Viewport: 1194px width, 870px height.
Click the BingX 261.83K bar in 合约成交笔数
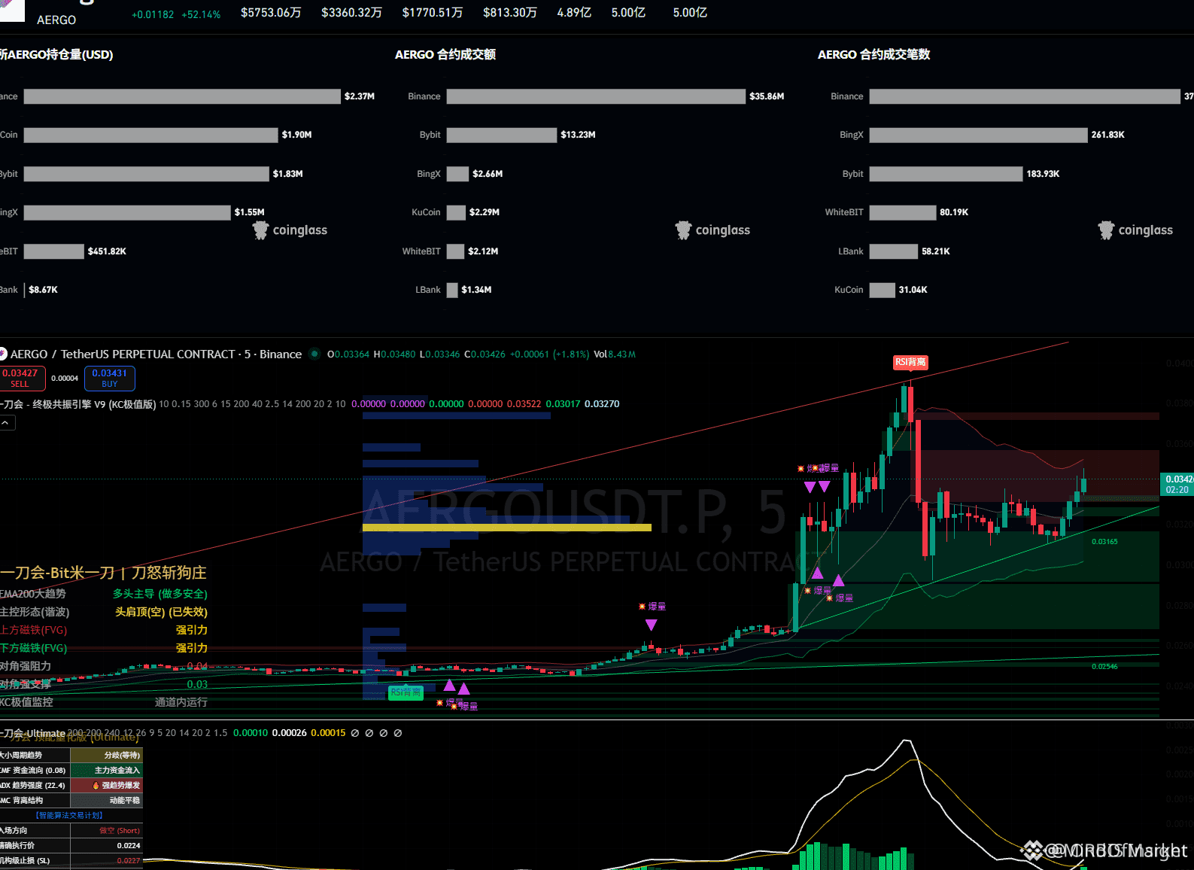pos(979,135)
